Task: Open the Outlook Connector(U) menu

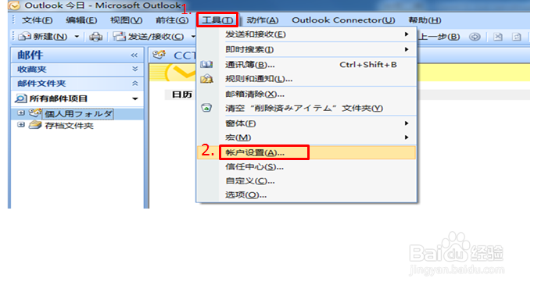Action: 343,20
